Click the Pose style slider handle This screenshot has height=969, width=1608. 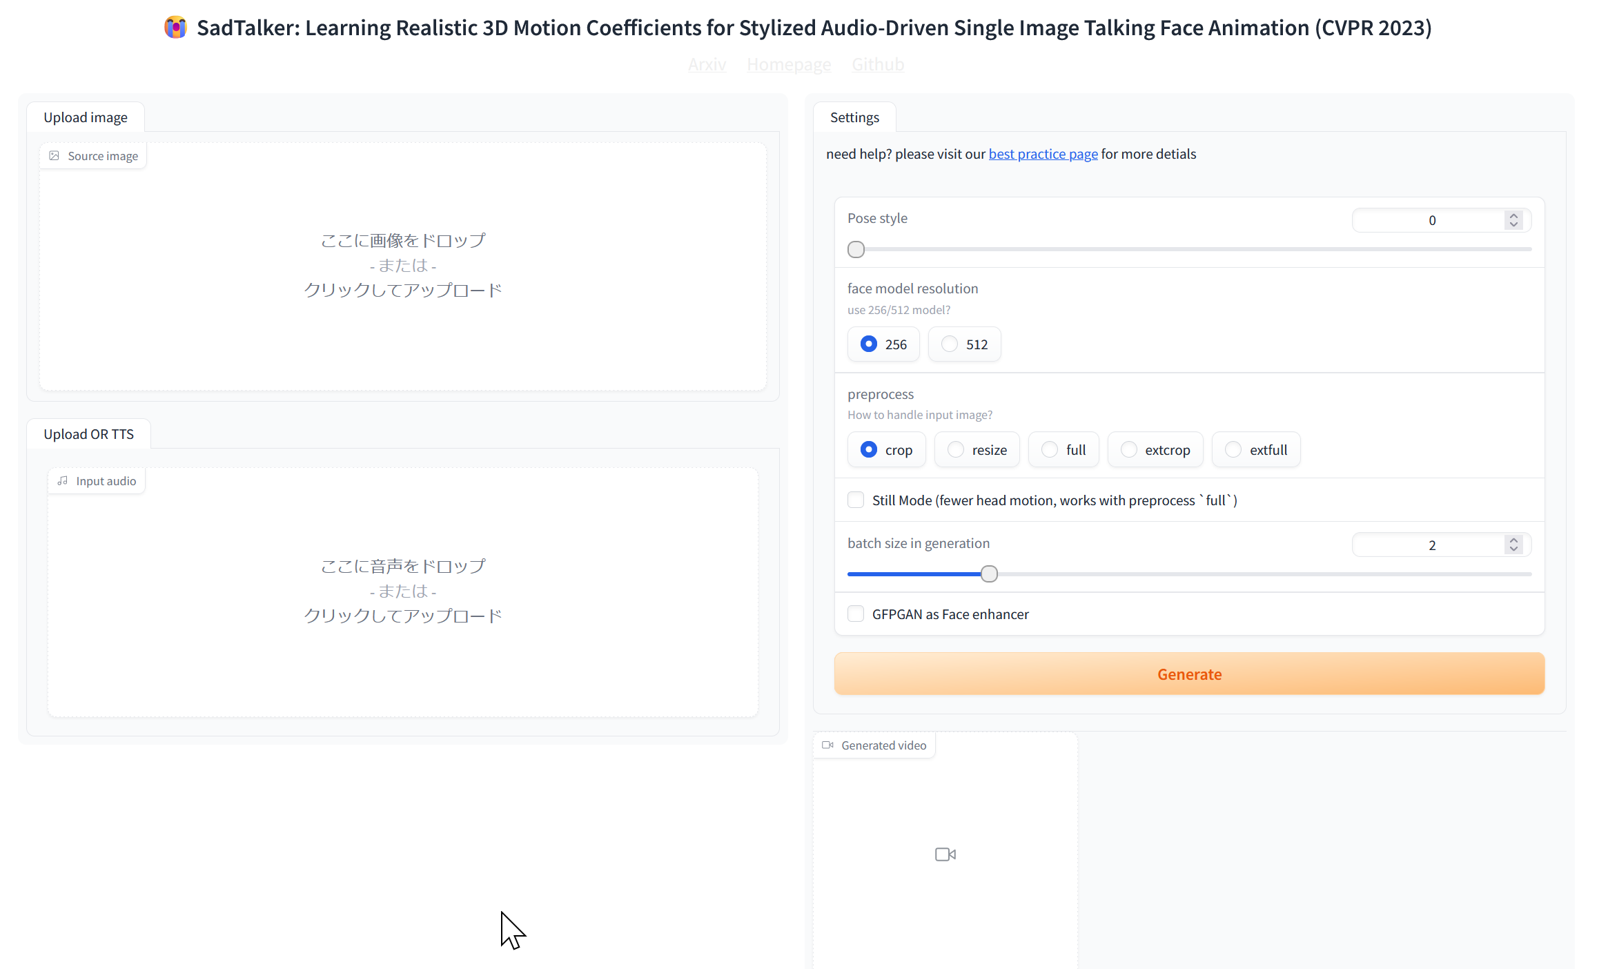click(856, 249)
